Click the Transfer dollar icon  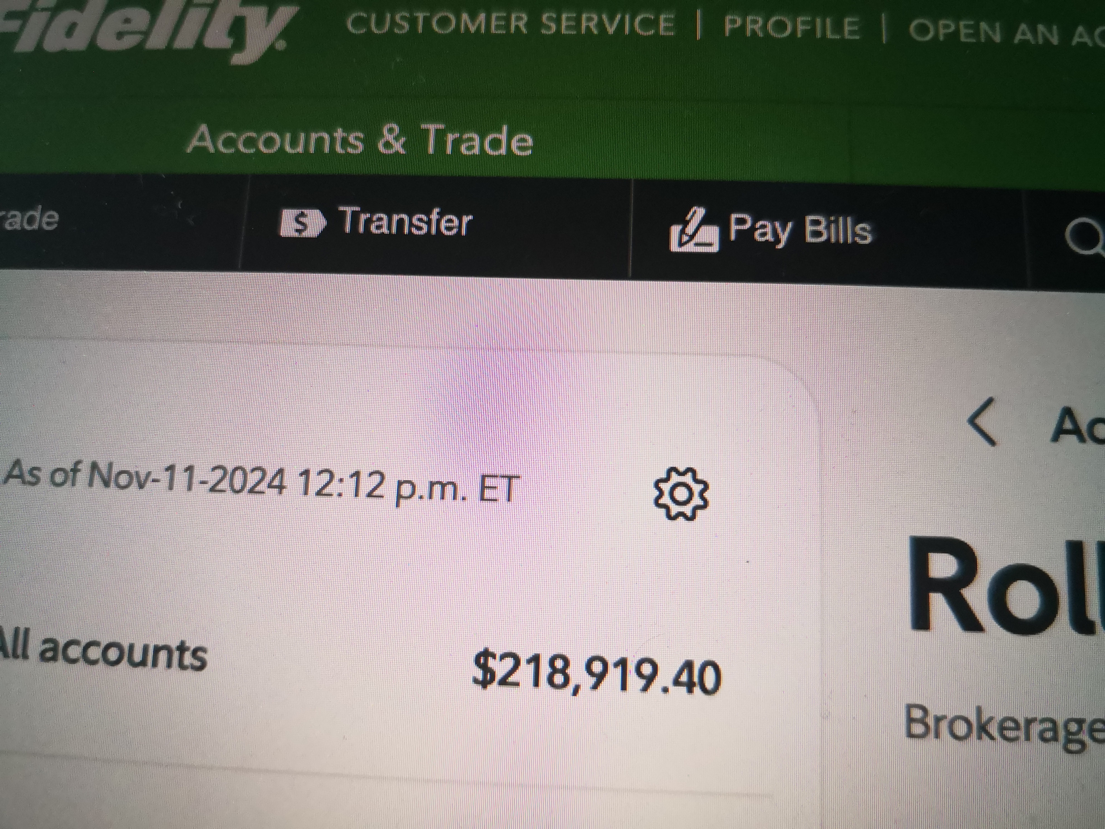(x=302, y=223)
